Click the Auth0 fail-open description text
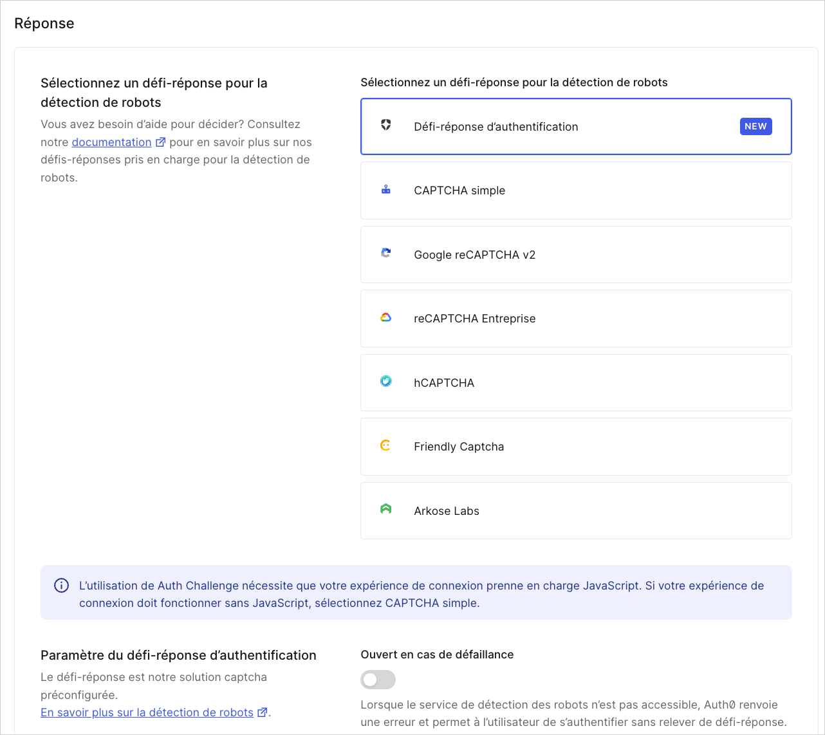 [x=573, y=713]
